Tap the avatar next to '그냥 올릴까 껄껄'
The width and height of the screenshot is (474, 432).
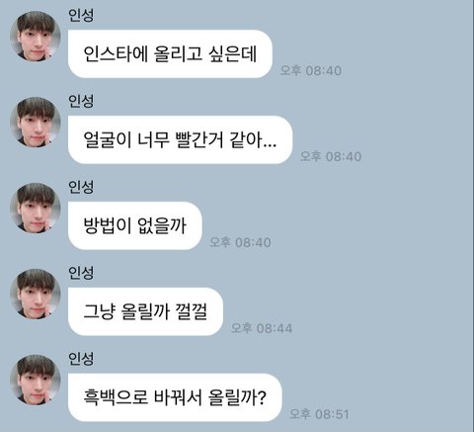(x=36, y=295)
